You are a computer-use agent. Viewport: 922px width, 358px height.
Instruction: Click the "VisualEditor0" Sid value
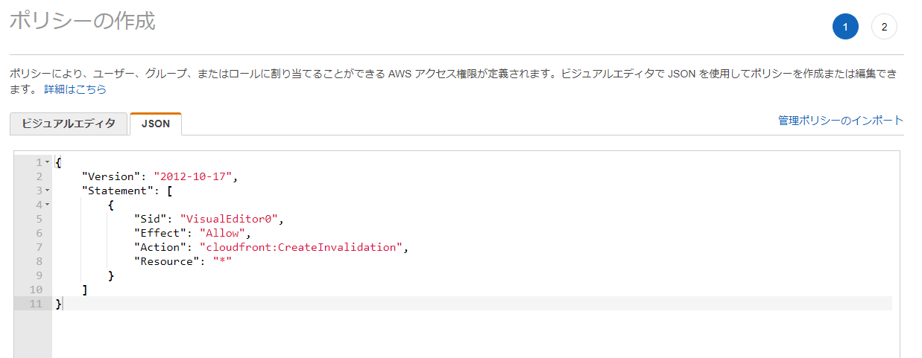[232, 219]
